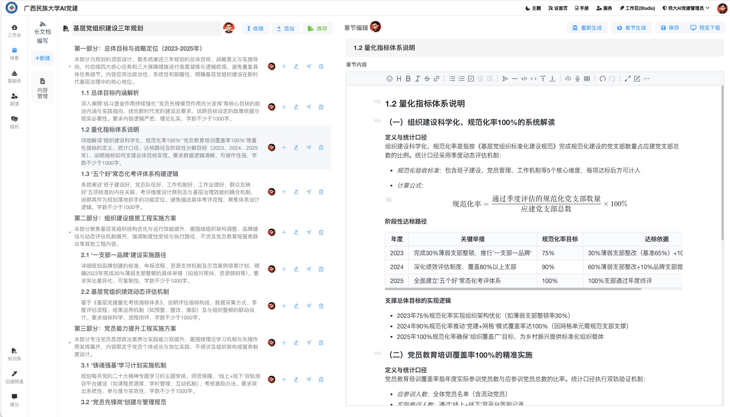Click the 预览下载 button
The height and width of the screenshot is (417, 730).
point(705,28)
